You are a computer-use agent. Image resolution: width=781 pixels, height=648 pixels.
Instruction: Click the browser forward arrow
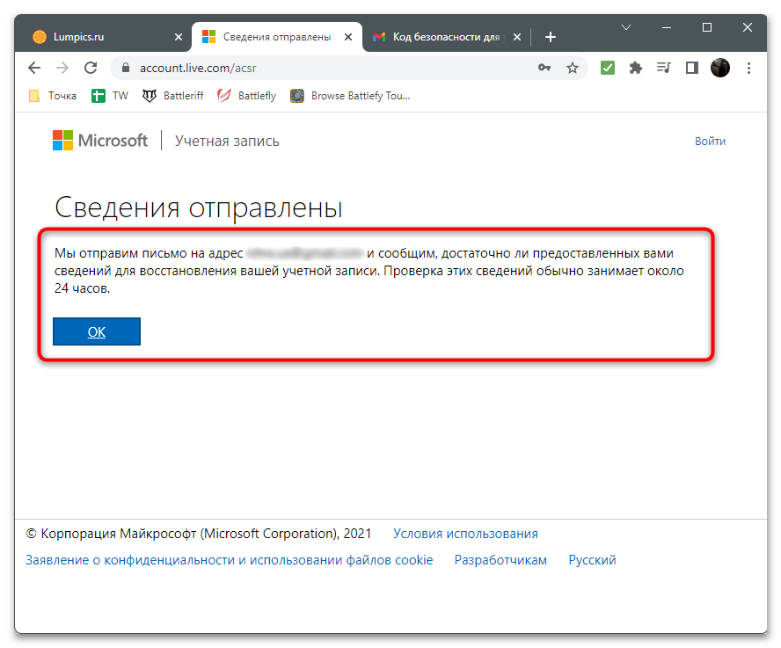click(62, 68)
